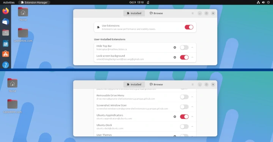Viewport: 273px width, 142px height.
Task: Open settings gear for Lock screen background
Action: pos(175,57)
